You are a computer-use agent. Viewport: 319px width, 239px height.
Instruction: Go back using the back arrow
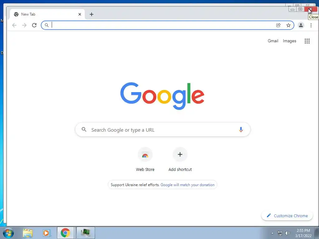tap(14, 25)
